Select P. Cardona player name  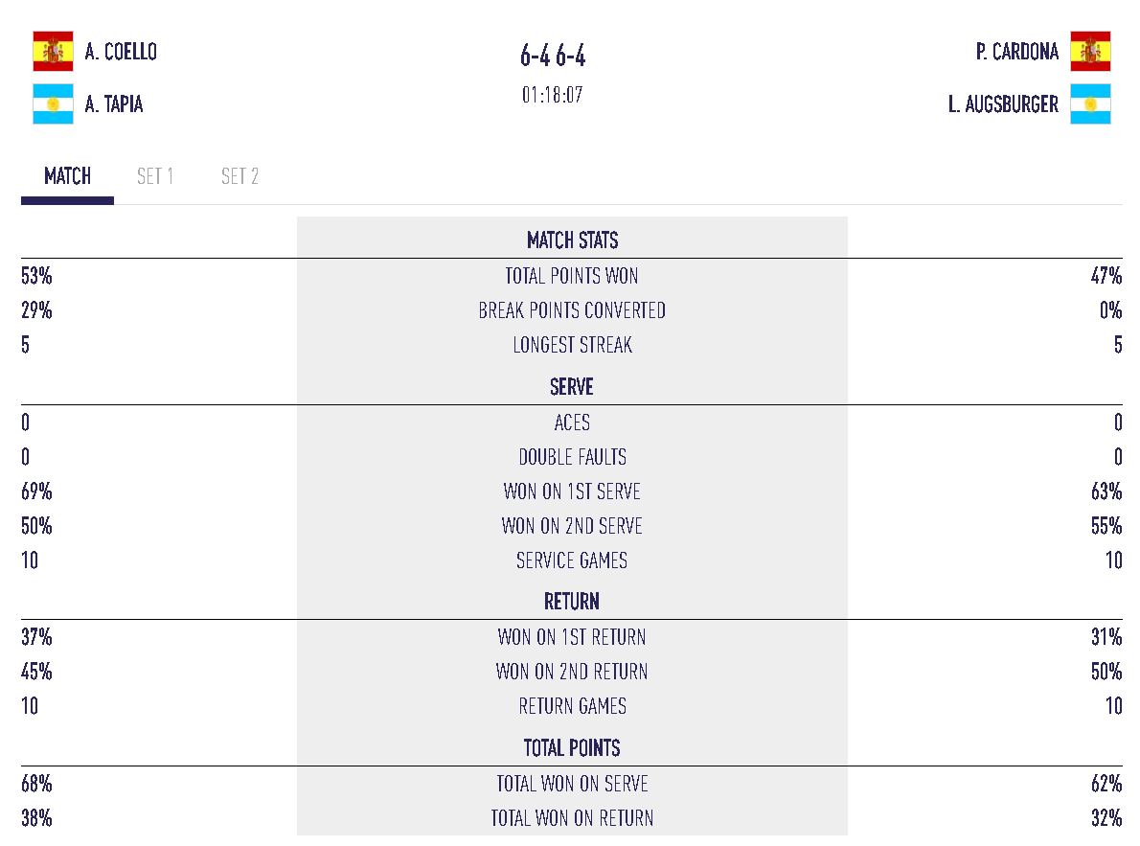click(1017, 52)
